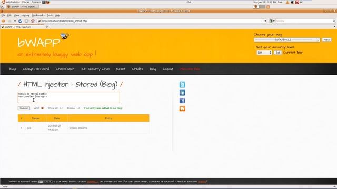Open the Set Security Level nav link
337x189 pixels.
pos(95,69)
